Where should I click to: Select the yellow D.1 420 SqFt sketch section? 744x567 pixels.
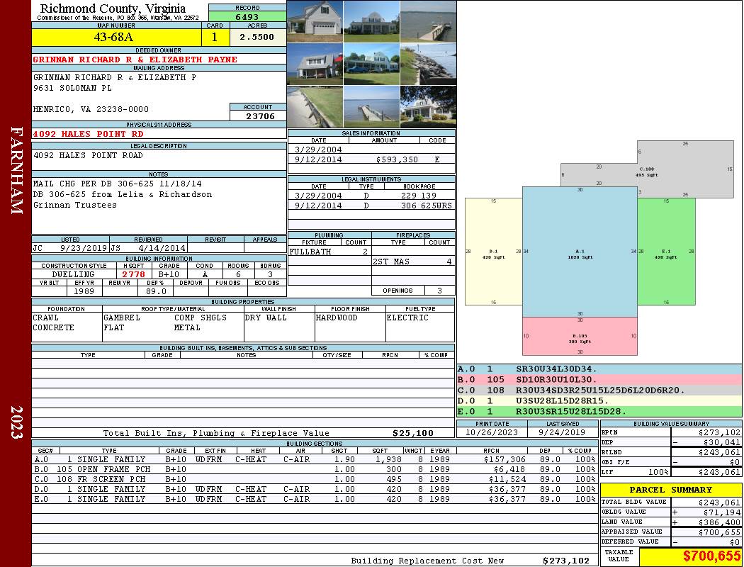point(493,252)
